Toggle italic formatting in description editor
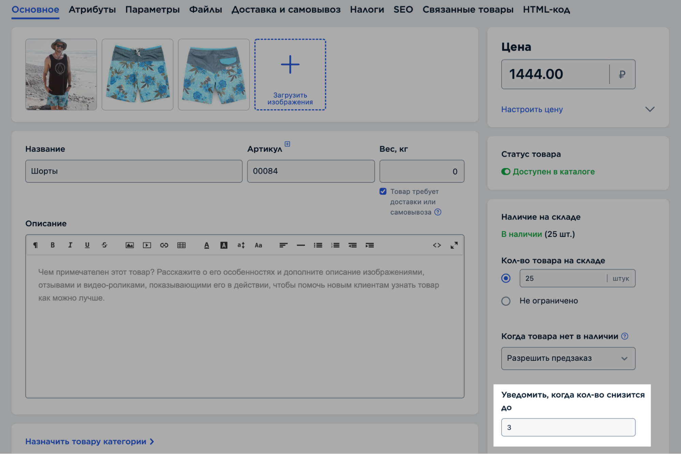This screenshot has width=681, height=454. (x=70, y=245)
